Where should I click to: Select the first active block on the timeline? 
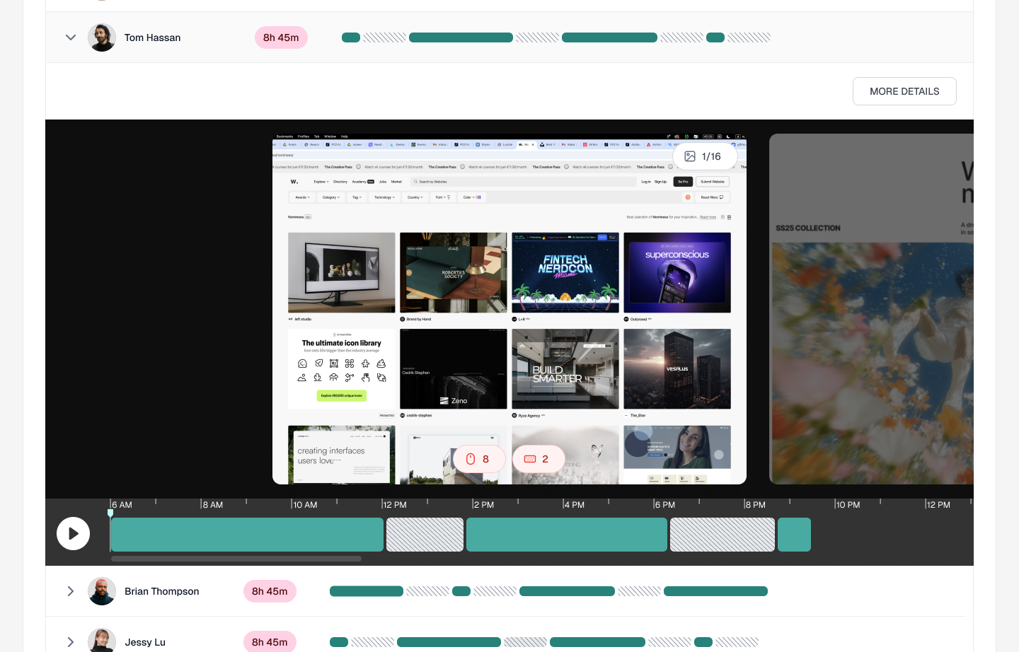point(246,535)
